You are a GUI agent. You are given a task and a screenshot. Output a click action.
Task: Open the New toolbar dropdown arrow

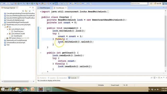(4, 3)
